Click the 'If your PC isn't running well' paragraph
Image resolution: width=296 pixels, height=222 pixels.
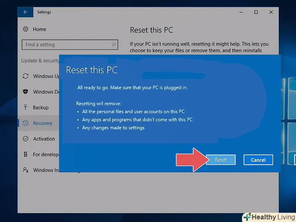[x=199, y=47]
